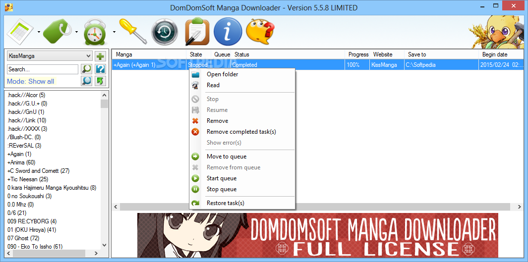Click the green alarm clock scheduler icon
Viewport: 528px width, 262px height.
coord(95,32)
